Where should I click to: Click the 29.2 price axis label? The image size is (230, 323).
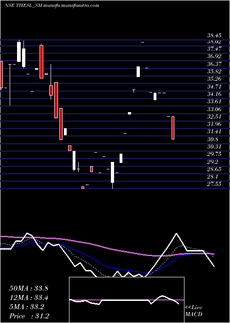pos(213,161)
